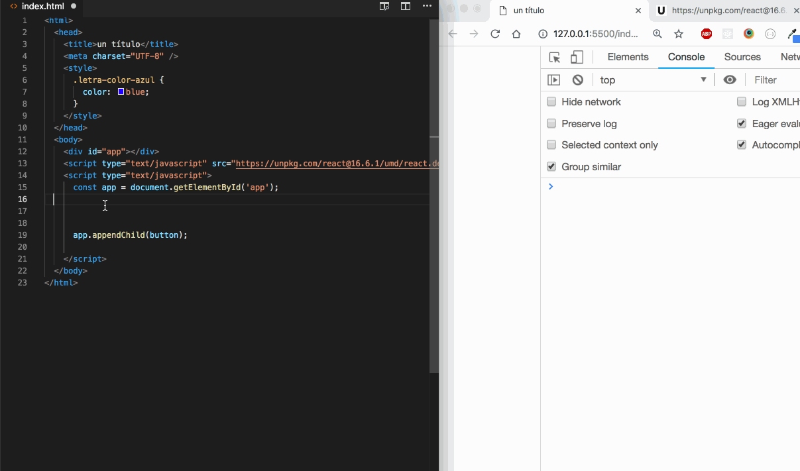This screenshot has height=471, width=800.
Task: Click line number 15 in gutter
Action: (23, 187)
